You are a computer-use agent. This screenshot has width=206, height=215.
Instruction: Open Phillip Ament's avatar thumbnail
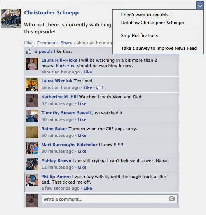[32, 180]
